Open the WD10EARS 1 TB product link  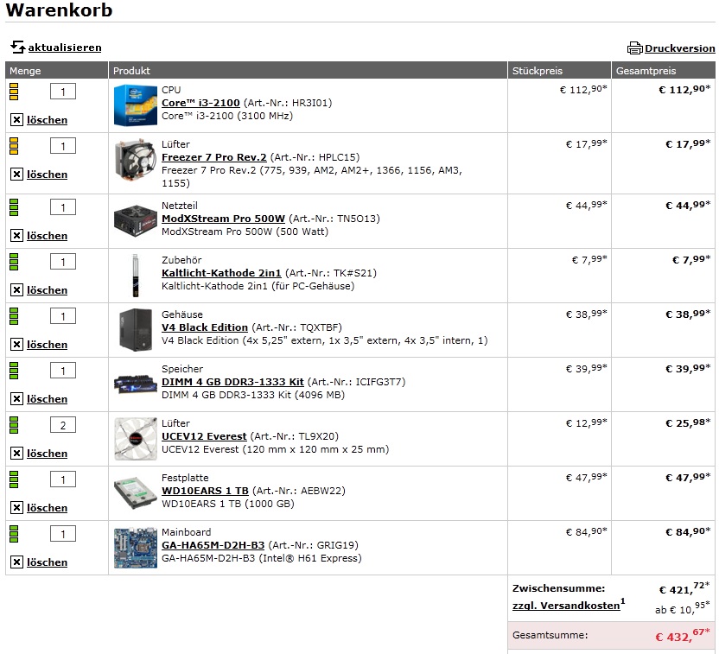coord(205,491)
